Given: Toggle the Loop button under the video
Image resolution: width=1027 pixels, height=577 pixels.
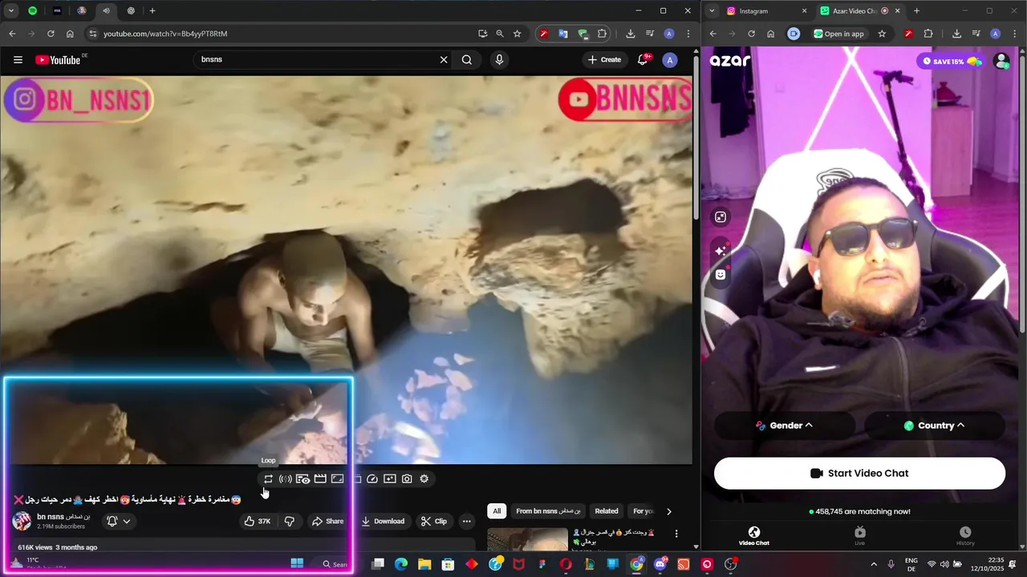Looking at the screenshot, I should [x=268, y=478].
